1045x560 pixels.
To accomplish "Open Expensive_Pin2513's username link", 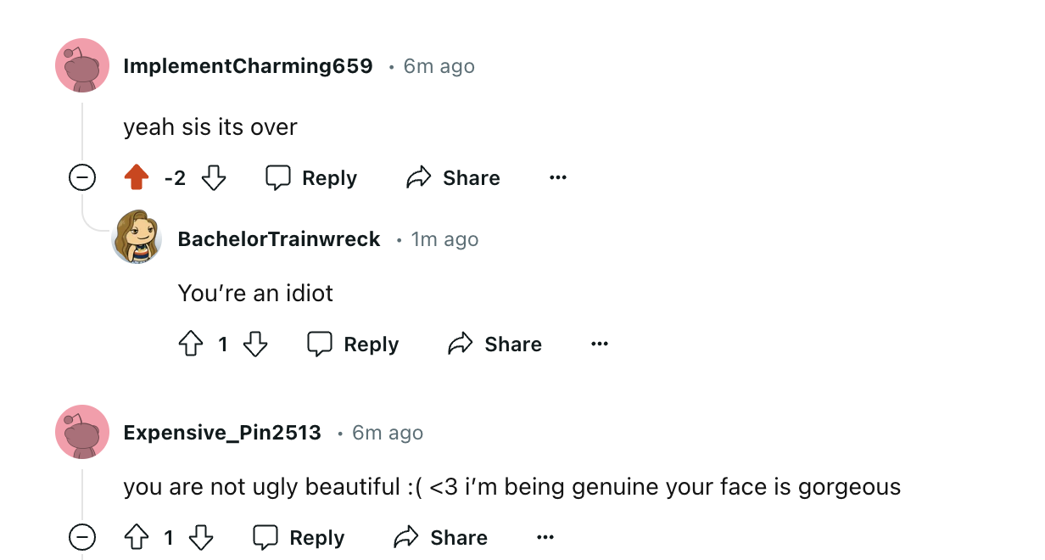I will point(222,433).
